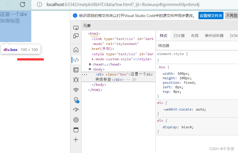
Task: Click the 设置根文件夹 button
Action: click(x=211, y=15)
